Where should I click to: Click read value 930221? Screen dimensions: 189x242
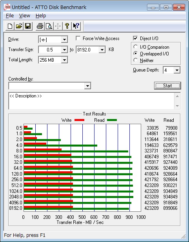170,185
